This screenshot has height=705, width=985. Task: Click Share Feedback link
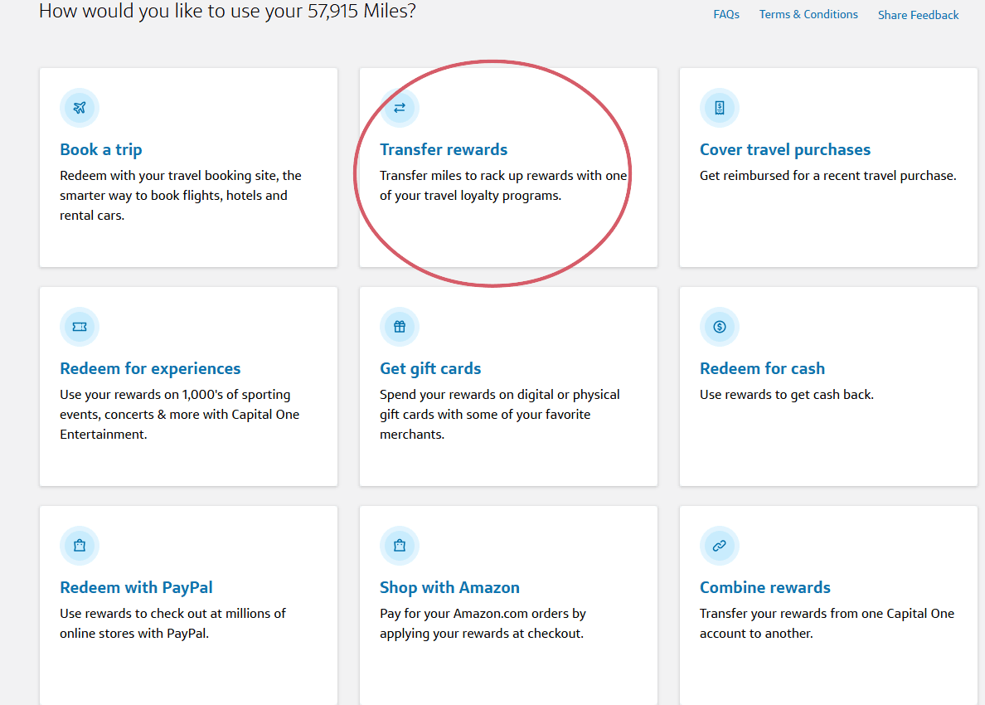pyautogui.click(x=918, y=15)
